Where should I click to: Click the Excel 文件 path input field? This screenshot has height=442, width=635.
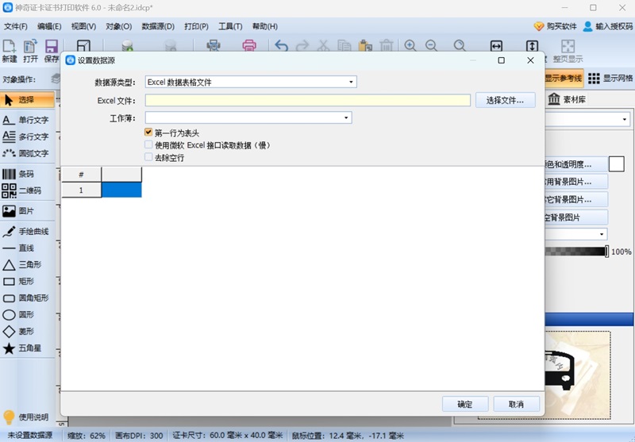coord(307,100)
